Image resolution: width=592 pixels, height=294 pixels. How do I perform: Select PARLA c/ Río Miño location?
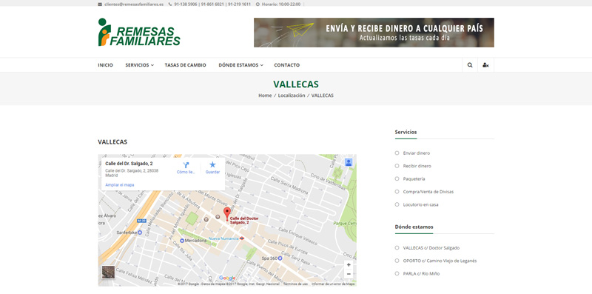[421, 273]
